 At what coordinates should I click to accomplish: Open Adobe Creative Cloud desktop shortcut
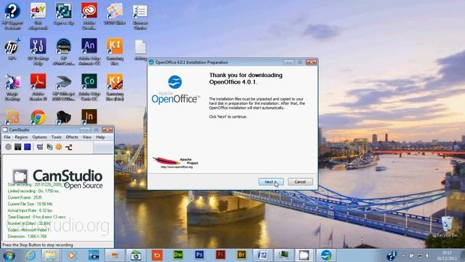(89, 15)
